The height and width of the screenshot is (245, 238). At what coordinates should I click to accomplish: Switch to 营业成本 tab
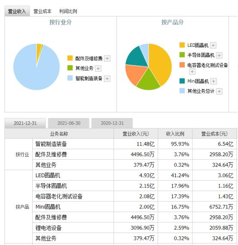(x=43, y=11)
